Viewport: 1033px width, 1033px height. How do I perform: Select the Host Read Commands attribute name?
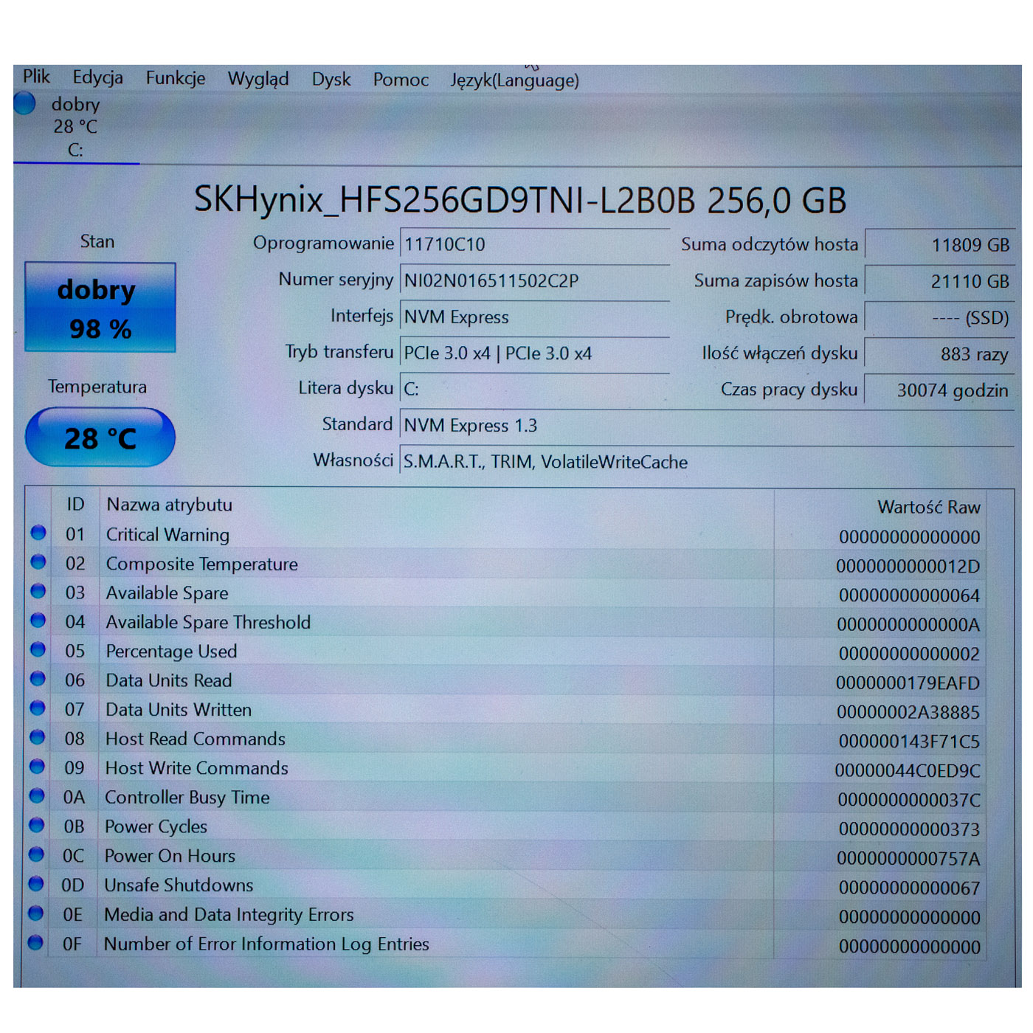pyautogui.click(x=195, y=739)
